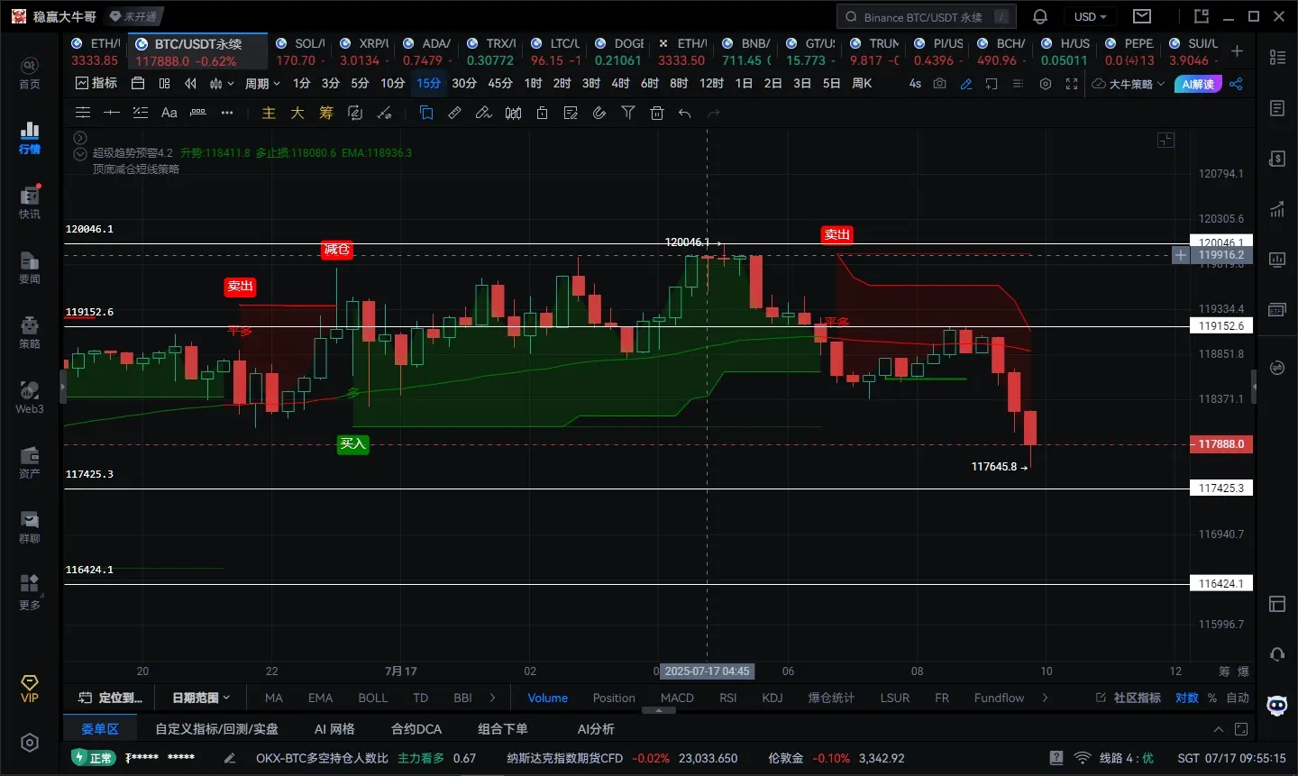This screenshot has width=1298, height=776.
Task: Open chart settings hexagon icon in toolbar
Action: [x=1046, y=83]
